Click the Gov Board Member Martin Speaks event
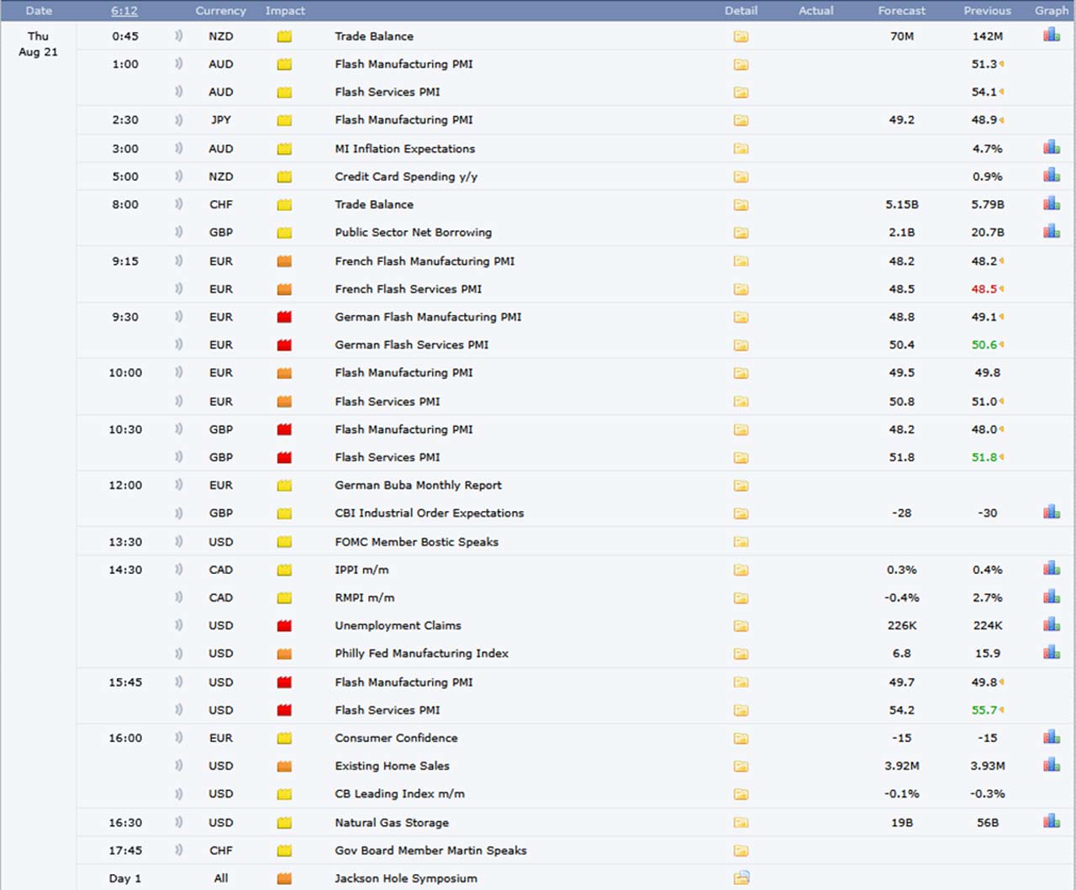1076x890 pixels. [x=430, y=851]
